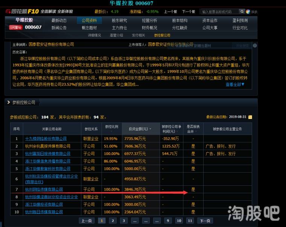The width and height of the screenshot is (286, 227).
Task: Go to next stock 下一个股
Action: [x=189, y=12]
